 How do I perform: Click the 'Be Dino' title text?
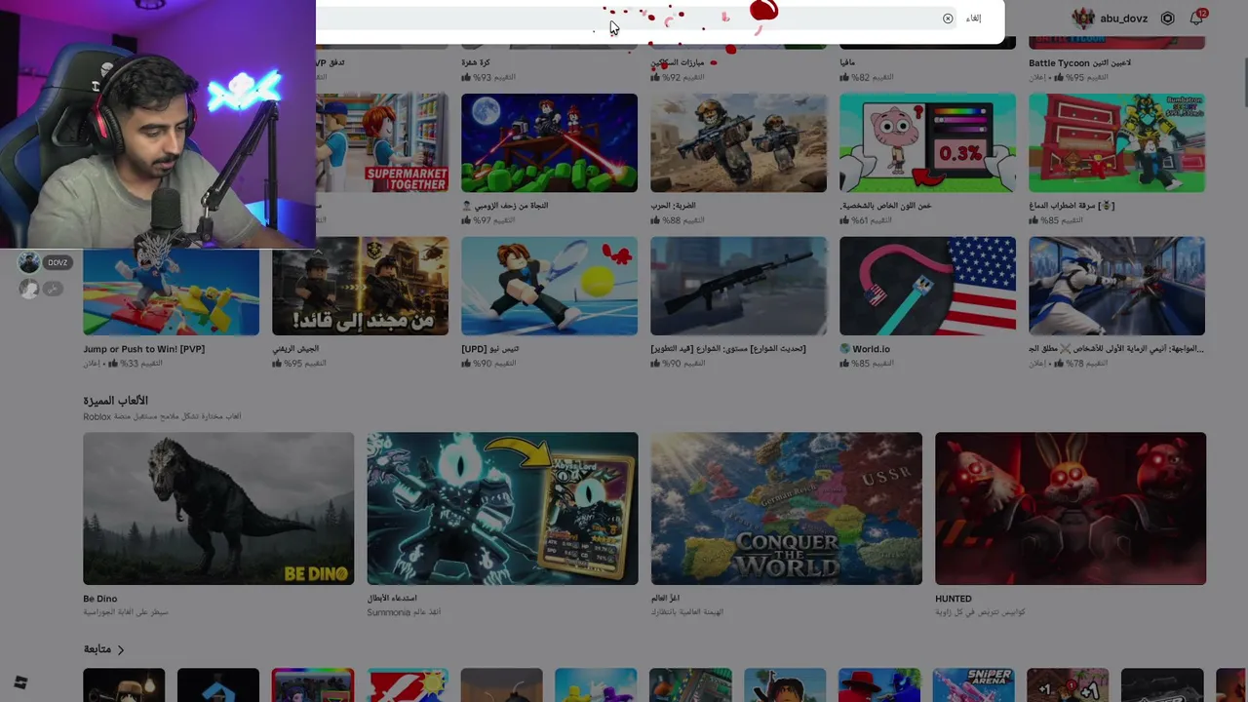99,599
